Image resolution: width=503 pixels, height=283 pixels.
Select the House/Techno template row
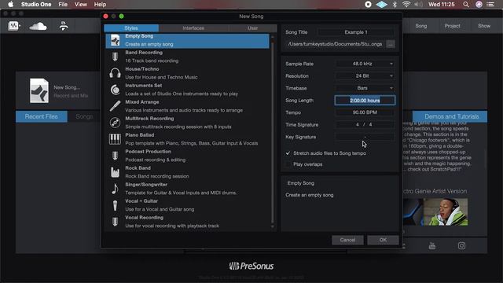187,73
